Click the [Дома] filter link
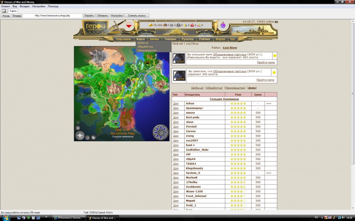 pos(252,88)
